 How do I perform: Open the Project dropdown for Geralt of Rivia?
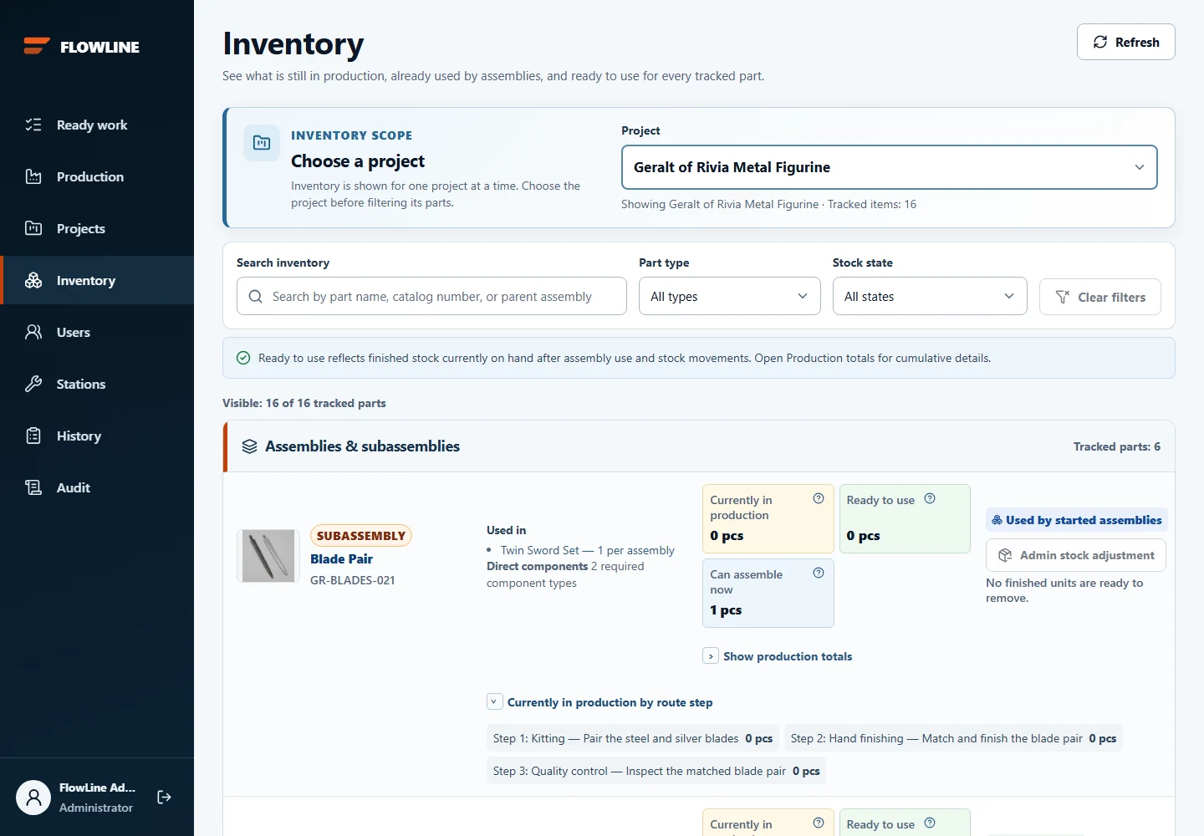(x=890, y=167)
